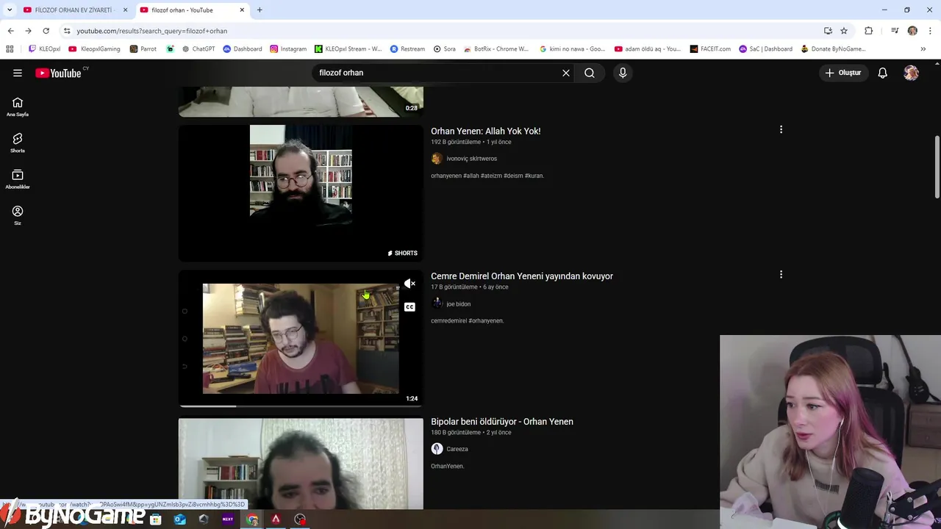Open the KLEOpxl bookmark
Image resolution: width=941 pixels, height=529 pixels.
click(x=44, y=49)
